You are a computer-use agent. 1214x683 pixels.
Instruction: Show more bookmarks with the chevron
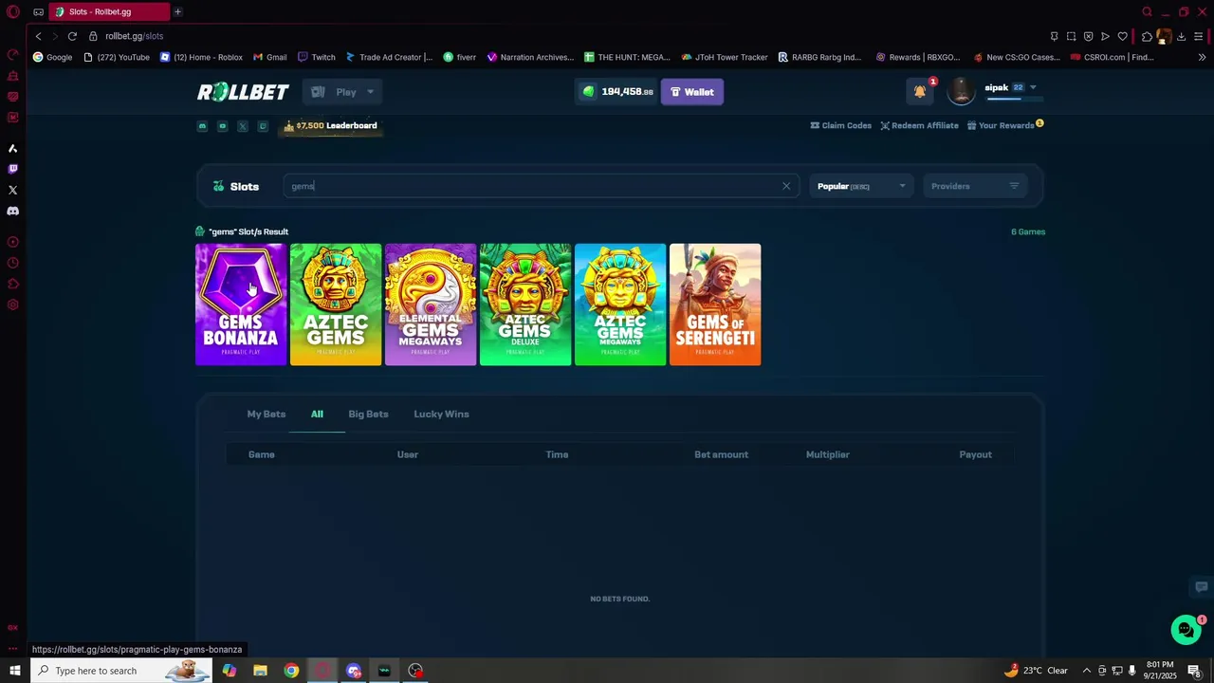[1202, 57]
